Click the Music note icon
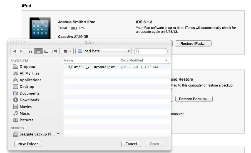 click(x=16, y=113)
